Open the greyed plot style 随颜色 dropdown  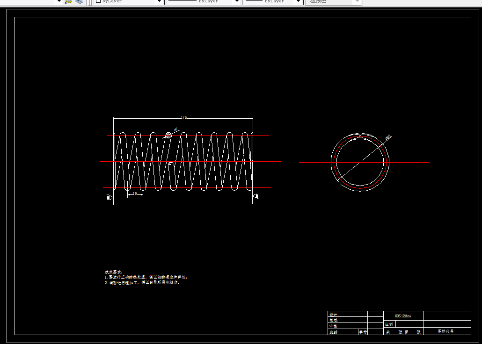(x=333, y=1)
